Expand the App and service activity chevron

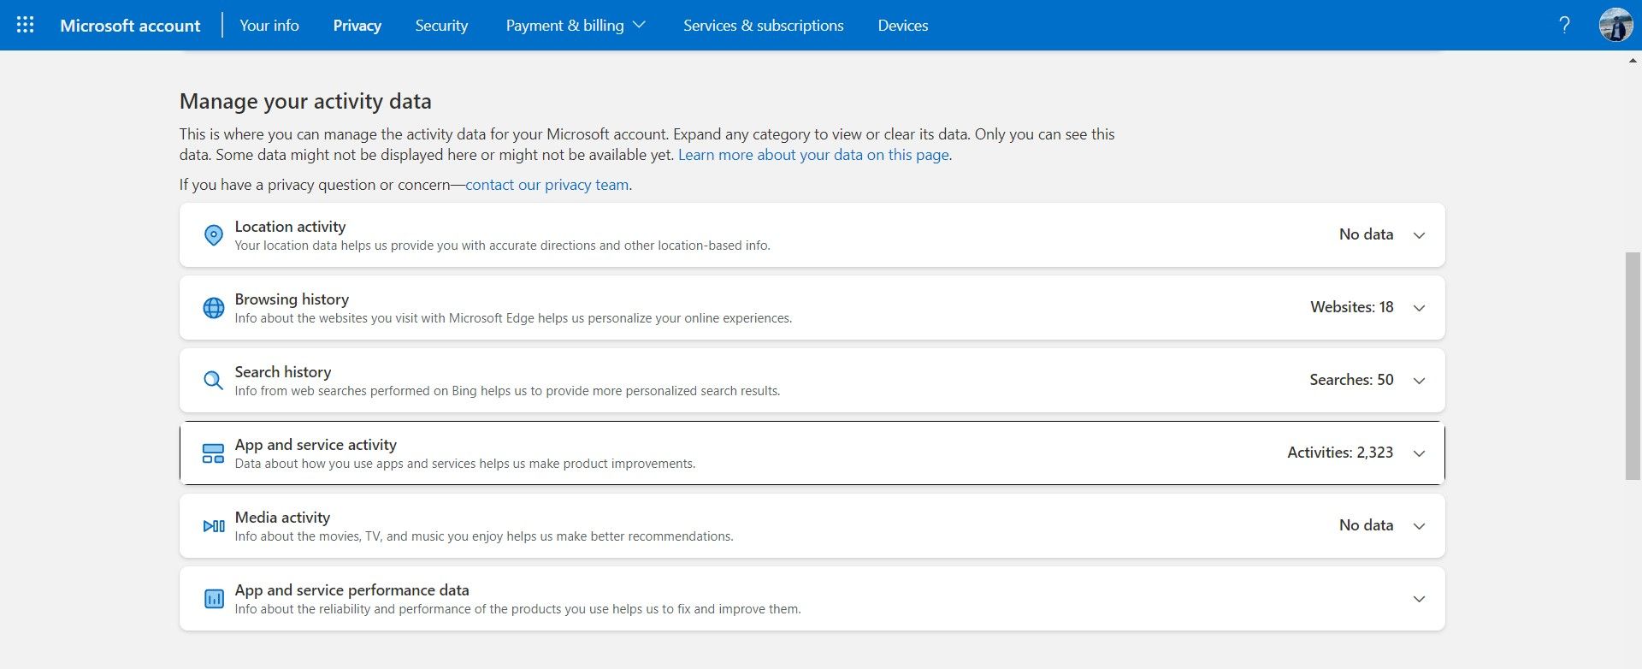point(1419,453)
